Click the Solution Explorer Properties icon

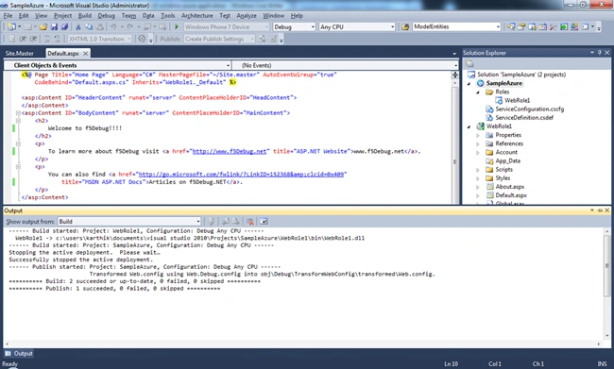point(469,64)
